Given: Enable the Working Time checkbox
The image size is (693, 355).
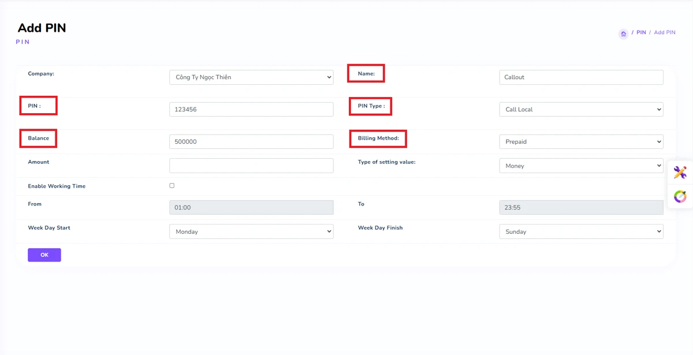Looking at the screenshot, I should click(x=172, y=186).
